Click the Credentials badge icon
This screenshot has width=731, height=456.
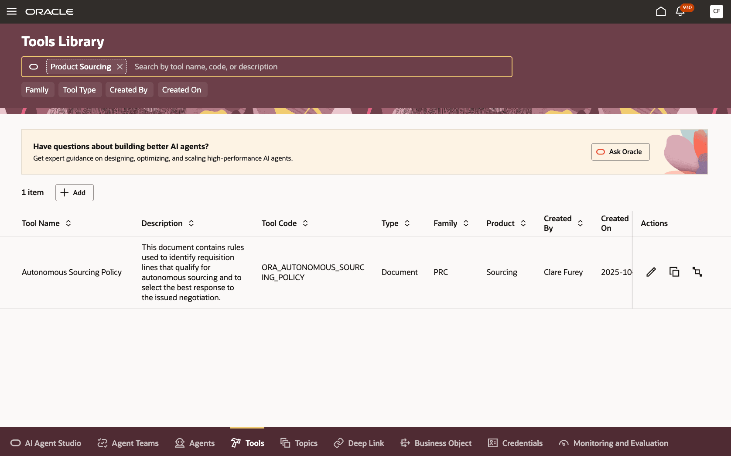pyautogui.click(x=492, y=443)
